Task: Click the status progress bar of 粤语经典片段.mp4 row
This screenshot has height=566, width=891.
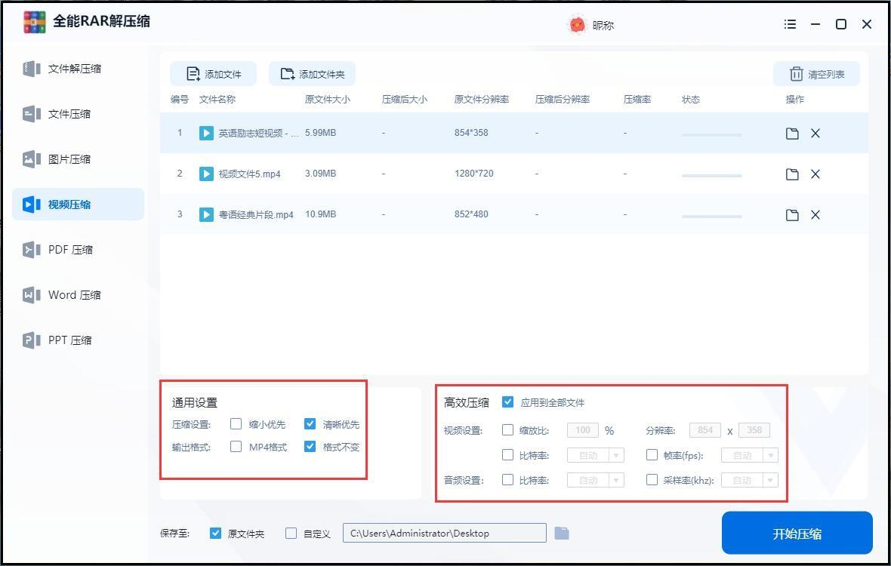Action: pyautogui.click(x=711, y=217)
